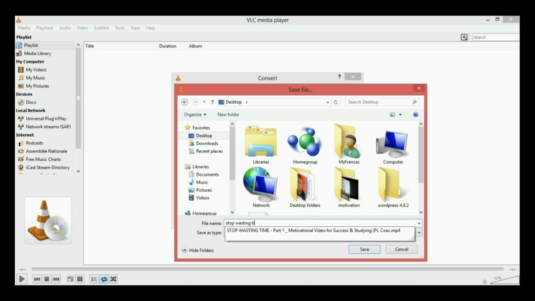Select Desktop under Favorites
This screenshot has height=301, width=535.
click(204, 136)
